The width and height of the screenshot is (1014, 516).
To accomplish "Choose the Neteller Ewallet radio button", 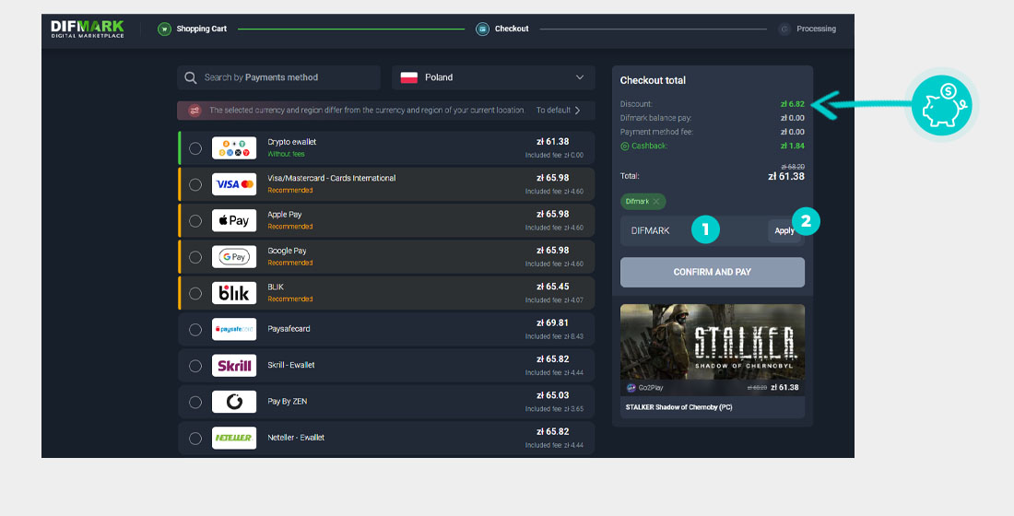I will point(195,439).
